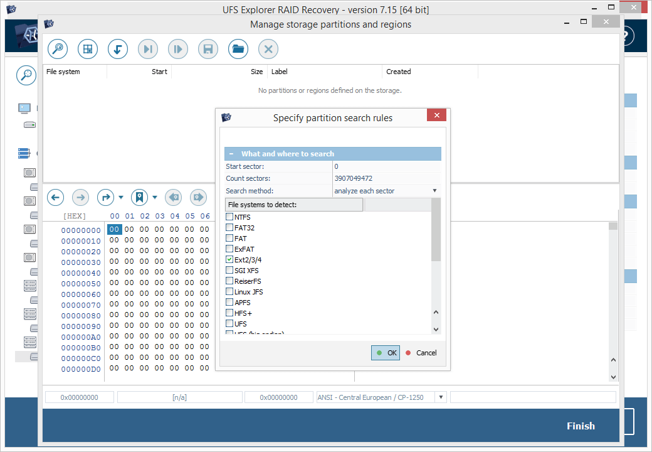Click the computer monitor icon in main window tree
The image size is (652, 452).
(x=24, y=109)
